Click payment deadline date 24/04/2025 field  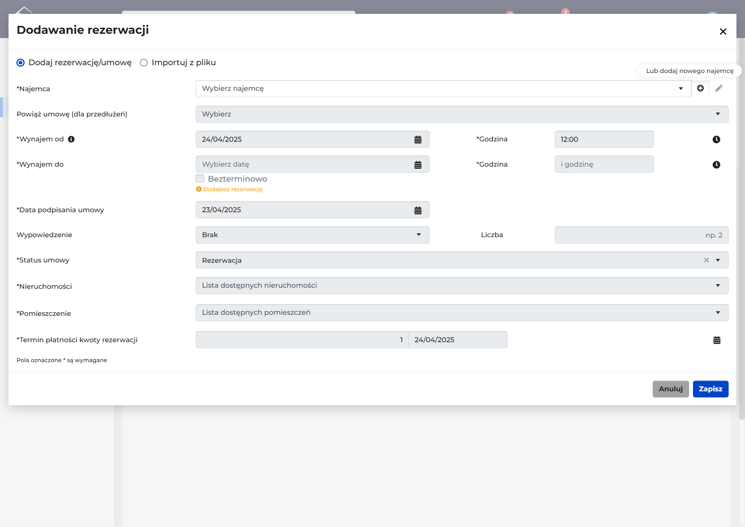click(458, 340)
